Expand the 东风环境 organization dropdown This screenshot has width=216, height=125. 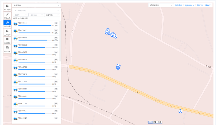point(36,5)
